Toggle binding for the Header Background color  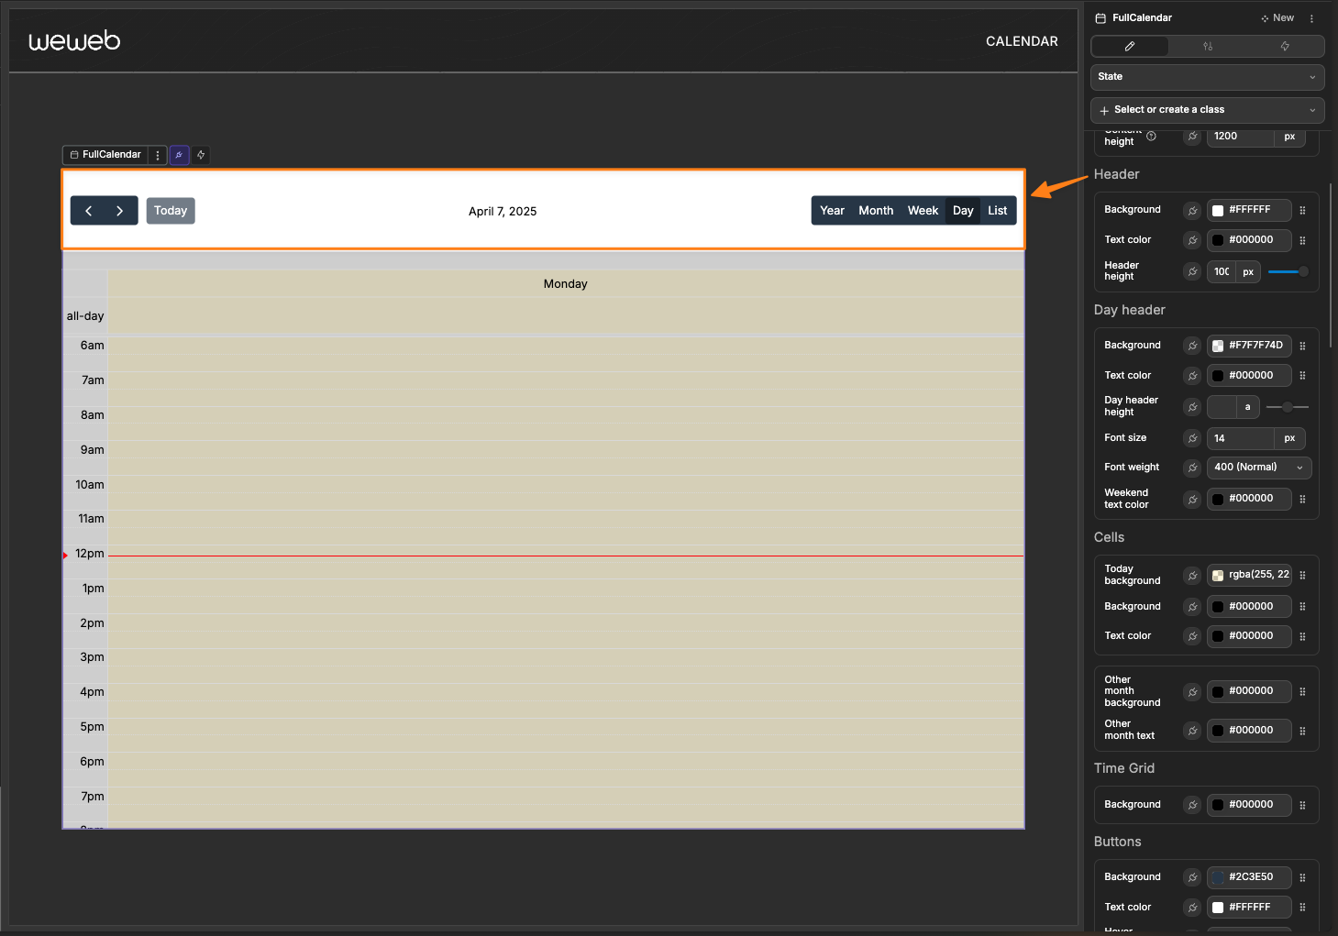pyautogui.click(x=1191, y=210)
